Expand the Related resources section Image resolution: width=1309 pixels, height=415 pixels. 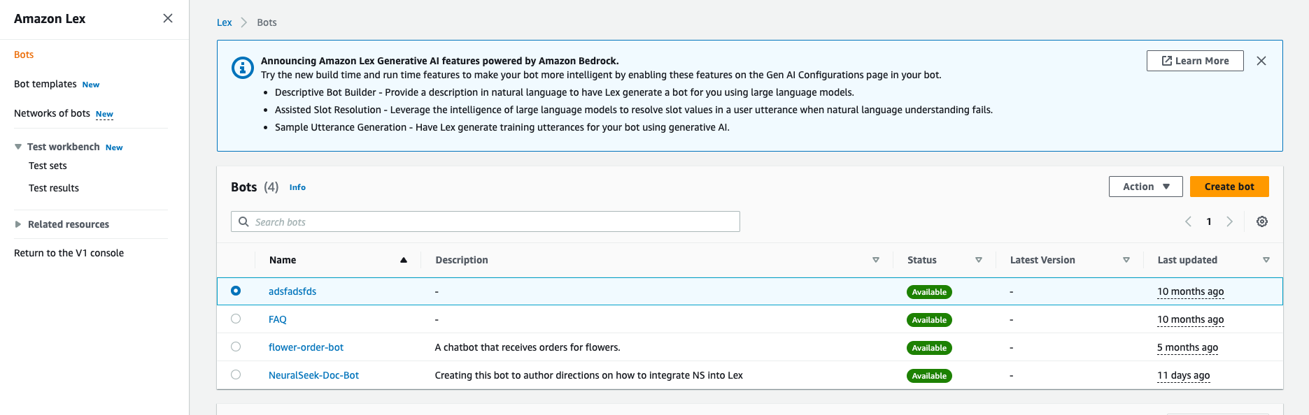click(18, 224)
